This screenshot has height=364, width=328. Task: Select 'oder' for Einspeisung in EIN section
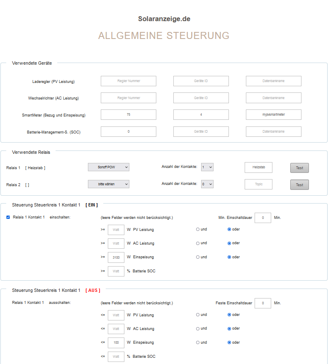click(x=229, y=257)
